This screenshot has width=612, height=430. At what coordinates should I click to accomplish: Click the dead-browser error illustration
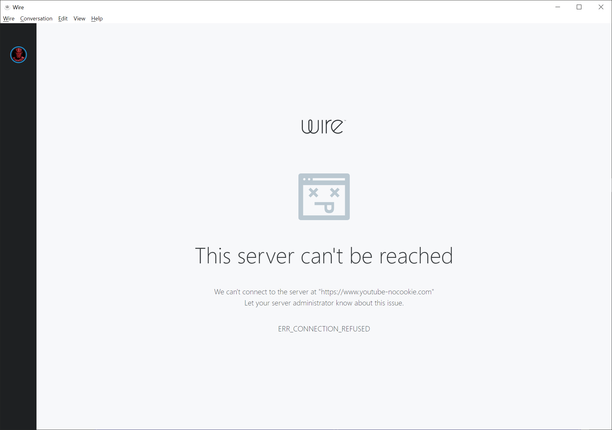(x=324, y=197)
